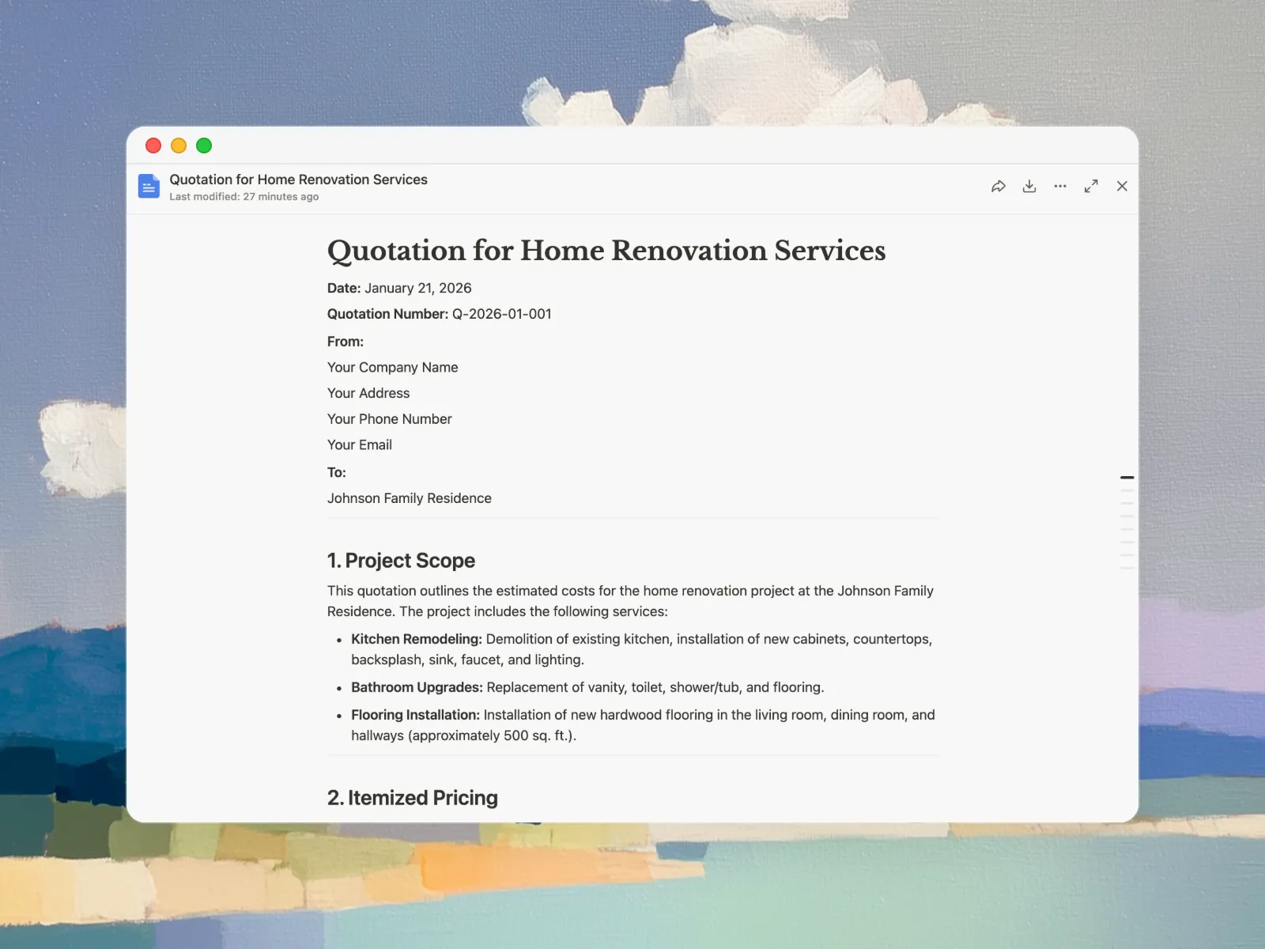The image size is (1265, 949).
Task: Click the '1. Project Scope' heading
Action: point(401,561)
